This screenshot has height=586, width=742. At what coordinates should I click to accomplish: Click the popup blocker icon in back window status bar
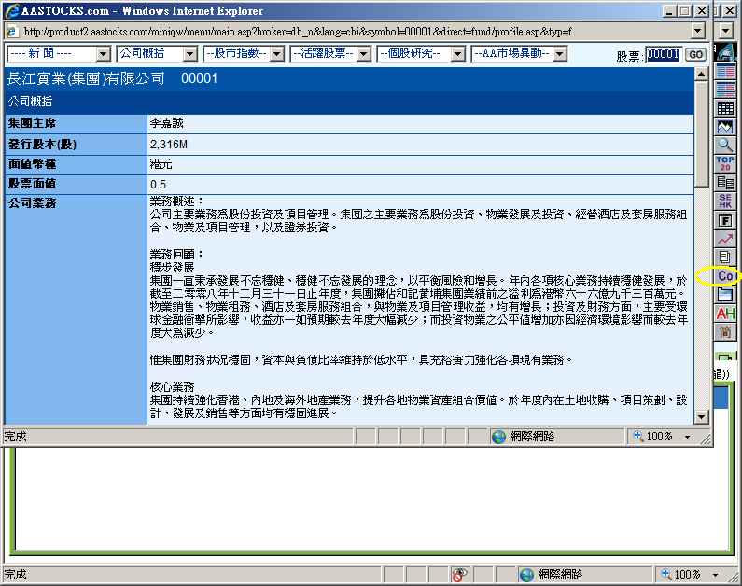tap(459, 575)
